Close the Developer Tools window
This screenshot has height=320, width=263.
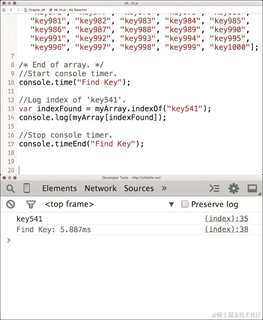click(x=4, y=178)
